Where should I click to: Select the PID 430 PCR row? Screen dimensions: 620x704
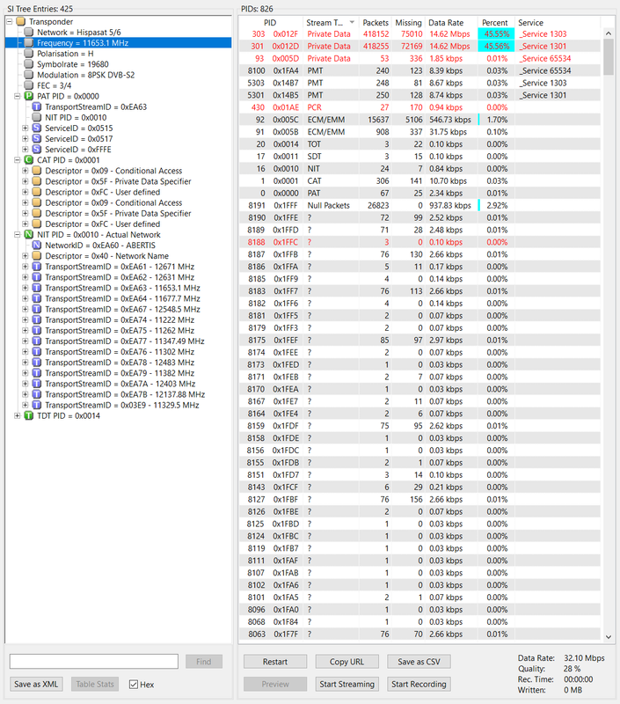tap(419, 107)
